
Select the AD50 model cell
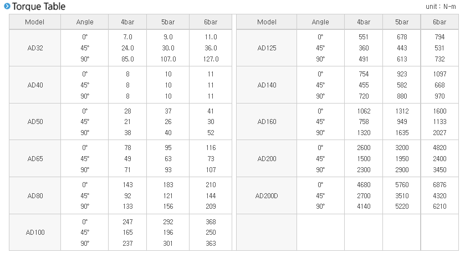35,122
